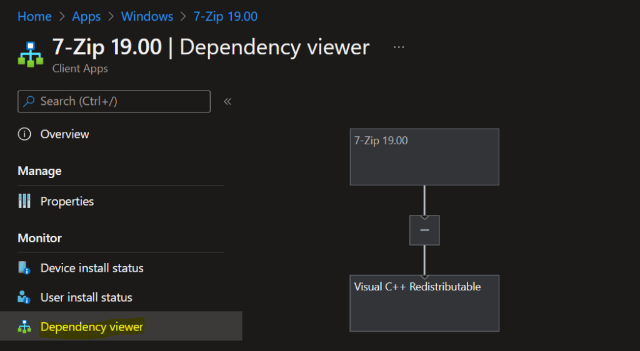Image resolution: width=640 pixels, height=351 pixels.
Task: Click the Monitor section heading
Action: pos(39,238)
